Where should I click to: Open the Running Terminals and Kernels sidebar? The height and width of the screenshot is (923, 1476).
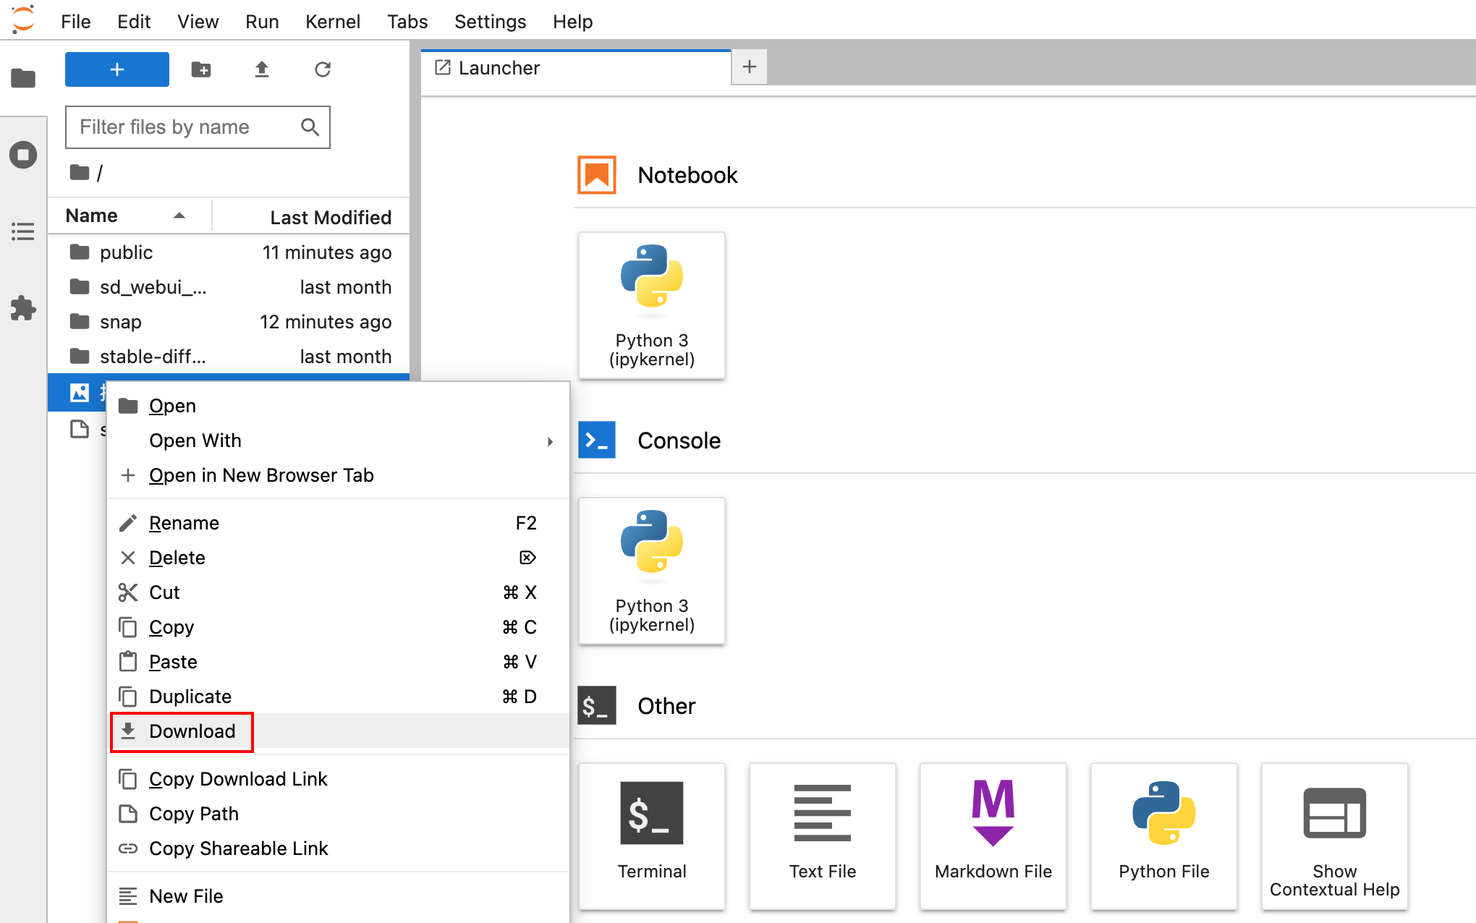pyautogui.click(x=23, y=155)
